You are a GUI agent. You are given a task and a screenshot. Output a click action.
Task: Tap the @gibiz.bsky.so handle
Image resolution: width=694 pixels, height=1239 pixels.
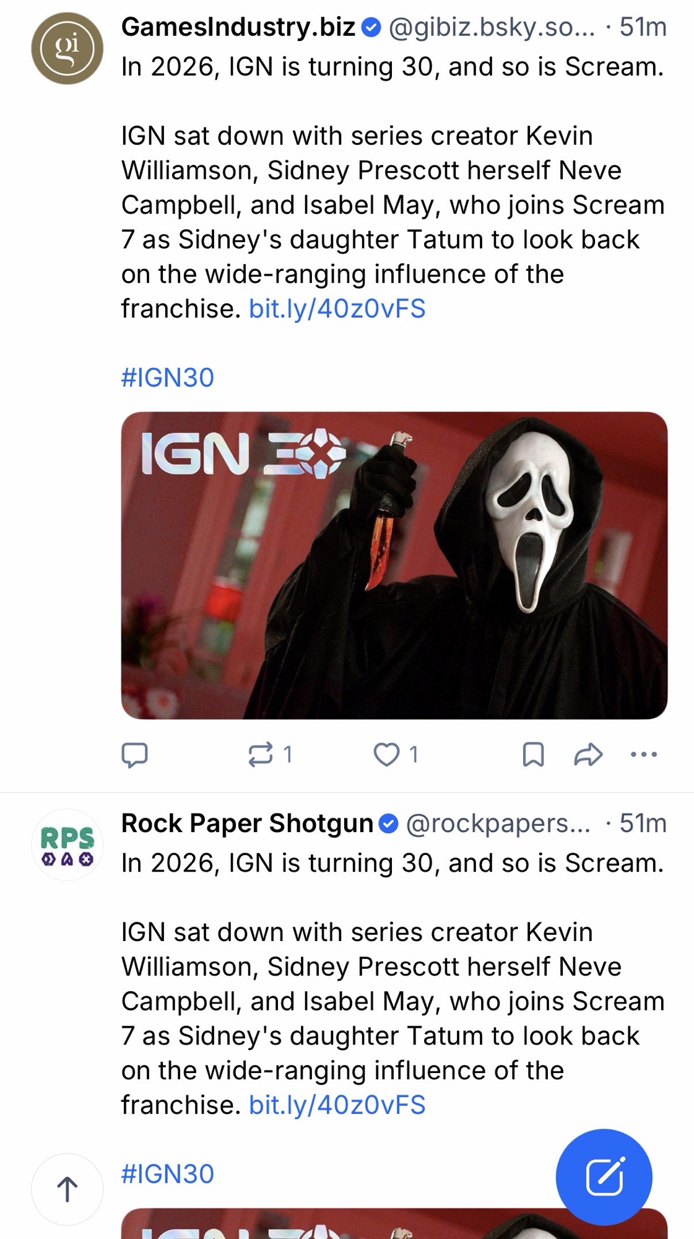click(x=491, y=27)
